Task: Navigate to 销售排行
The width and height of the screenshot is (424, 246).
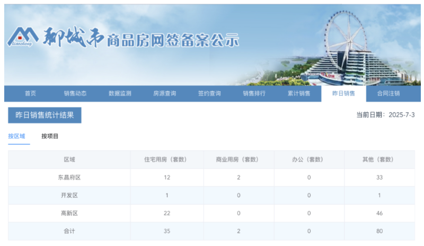Action: point(254,94)
